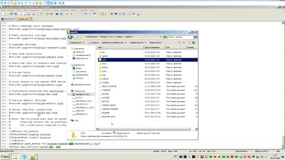Click the Save All icon in Notepad++ toolbar
The width and height of the screenshot is (285, 160).
click(16, 14)
